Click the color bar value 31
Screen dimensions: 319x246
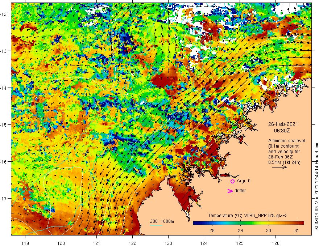point(297,230)
